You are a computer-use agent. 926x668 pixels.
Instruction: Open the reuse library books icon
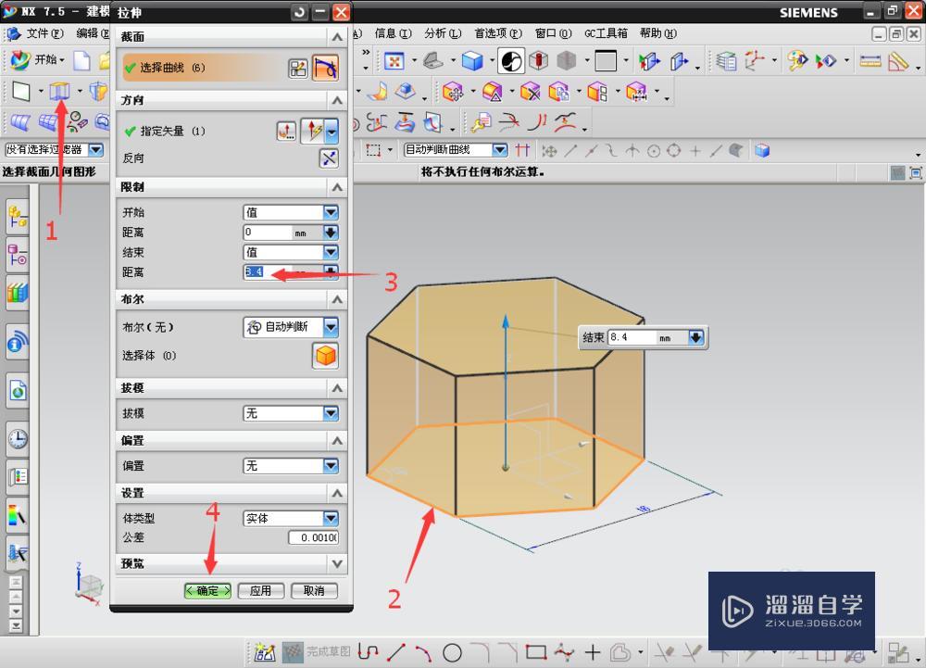[17, 293]
